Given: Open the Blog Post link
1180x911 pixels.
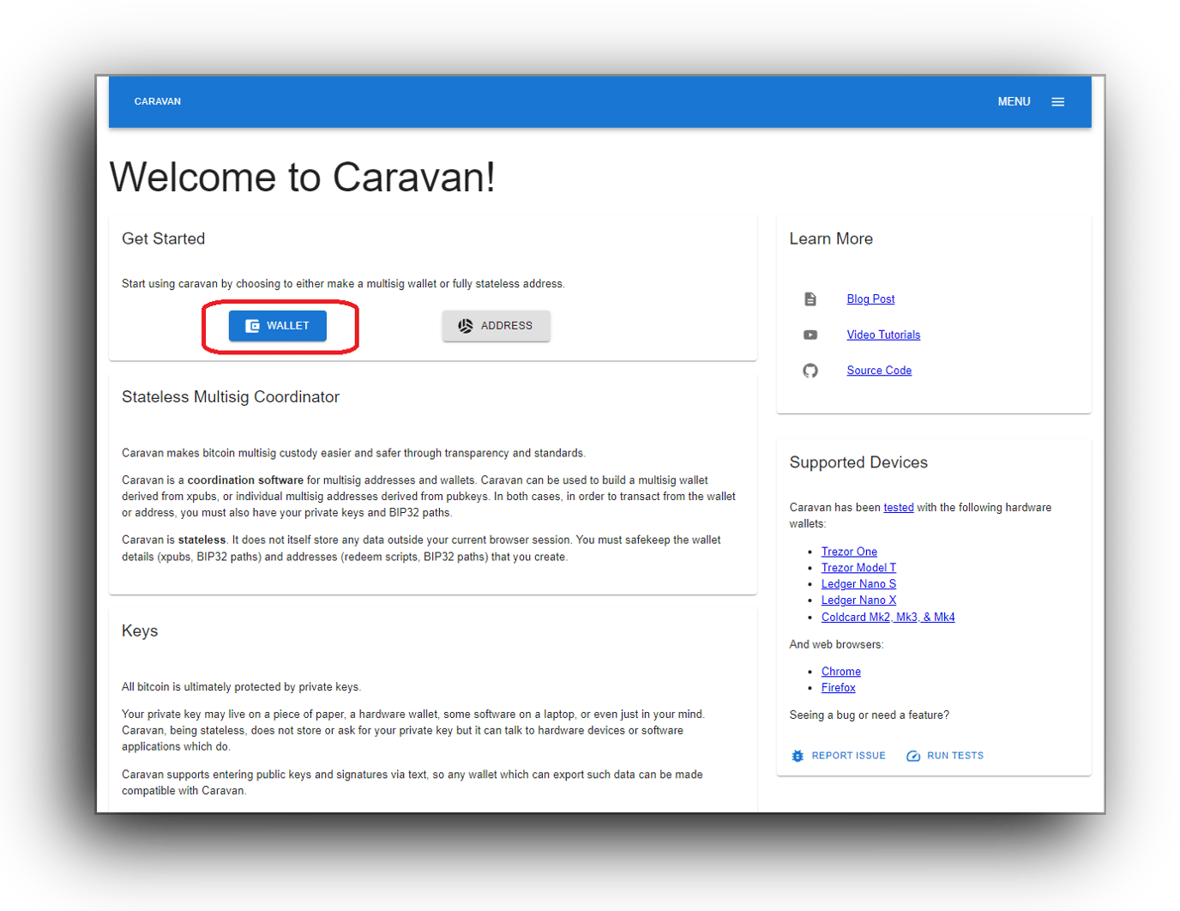Looking at the screenshot, I should [x=870, y=299].
